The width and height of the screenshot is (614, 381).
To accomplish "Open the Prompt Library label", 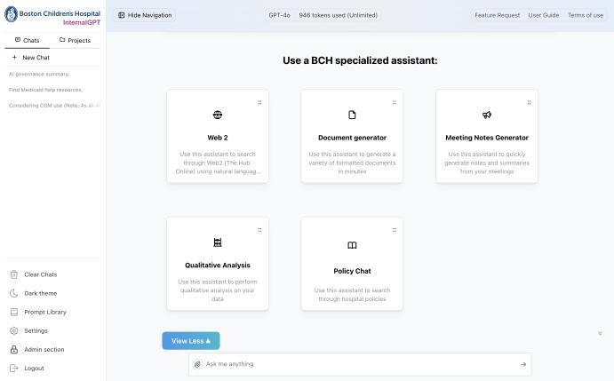I will click(45, 312).
